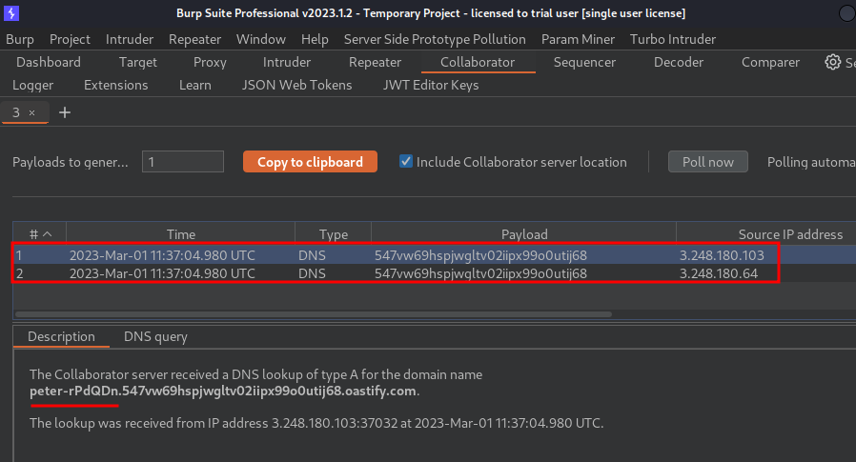This screenshot has width=856, height=462.
Task: Open the Burp menu
Action: click(x=20, y=39)
